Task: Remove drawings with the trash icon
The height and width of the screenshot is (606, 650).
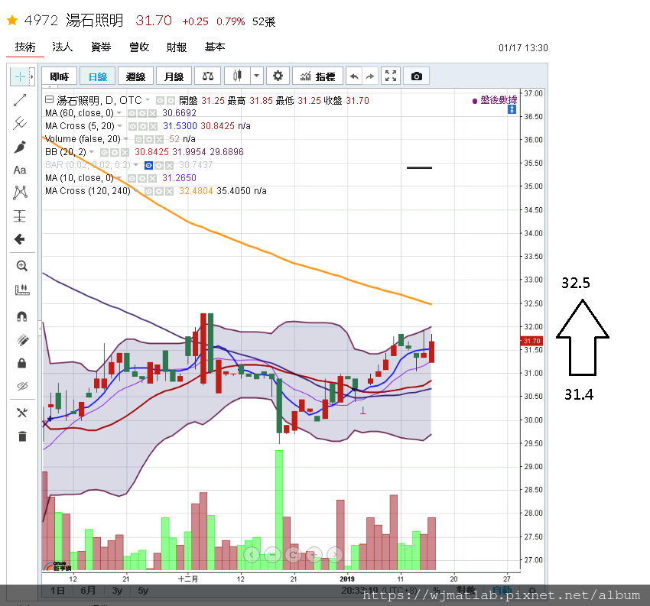Action: point(22,436)
